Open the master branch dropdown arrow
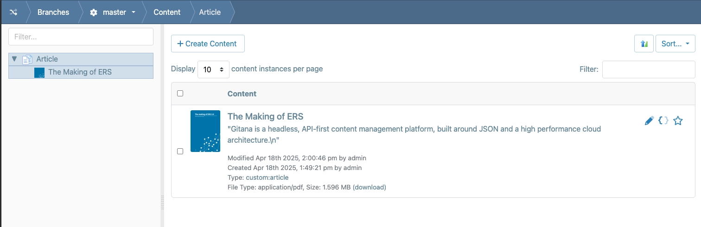 (x=134, y=12)
